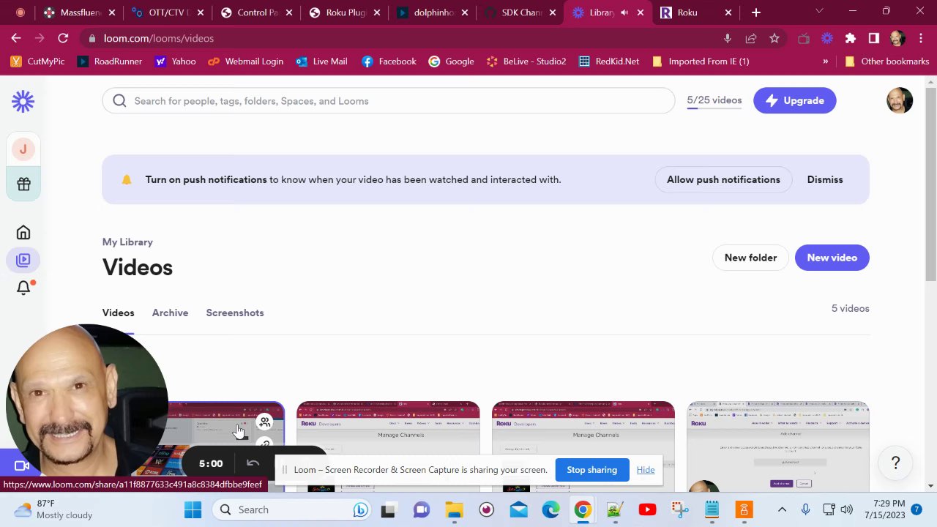Open Chrome three-dot menu
Image resolution: width=937 pixels, height=527 pixels.
click(919, 38)
